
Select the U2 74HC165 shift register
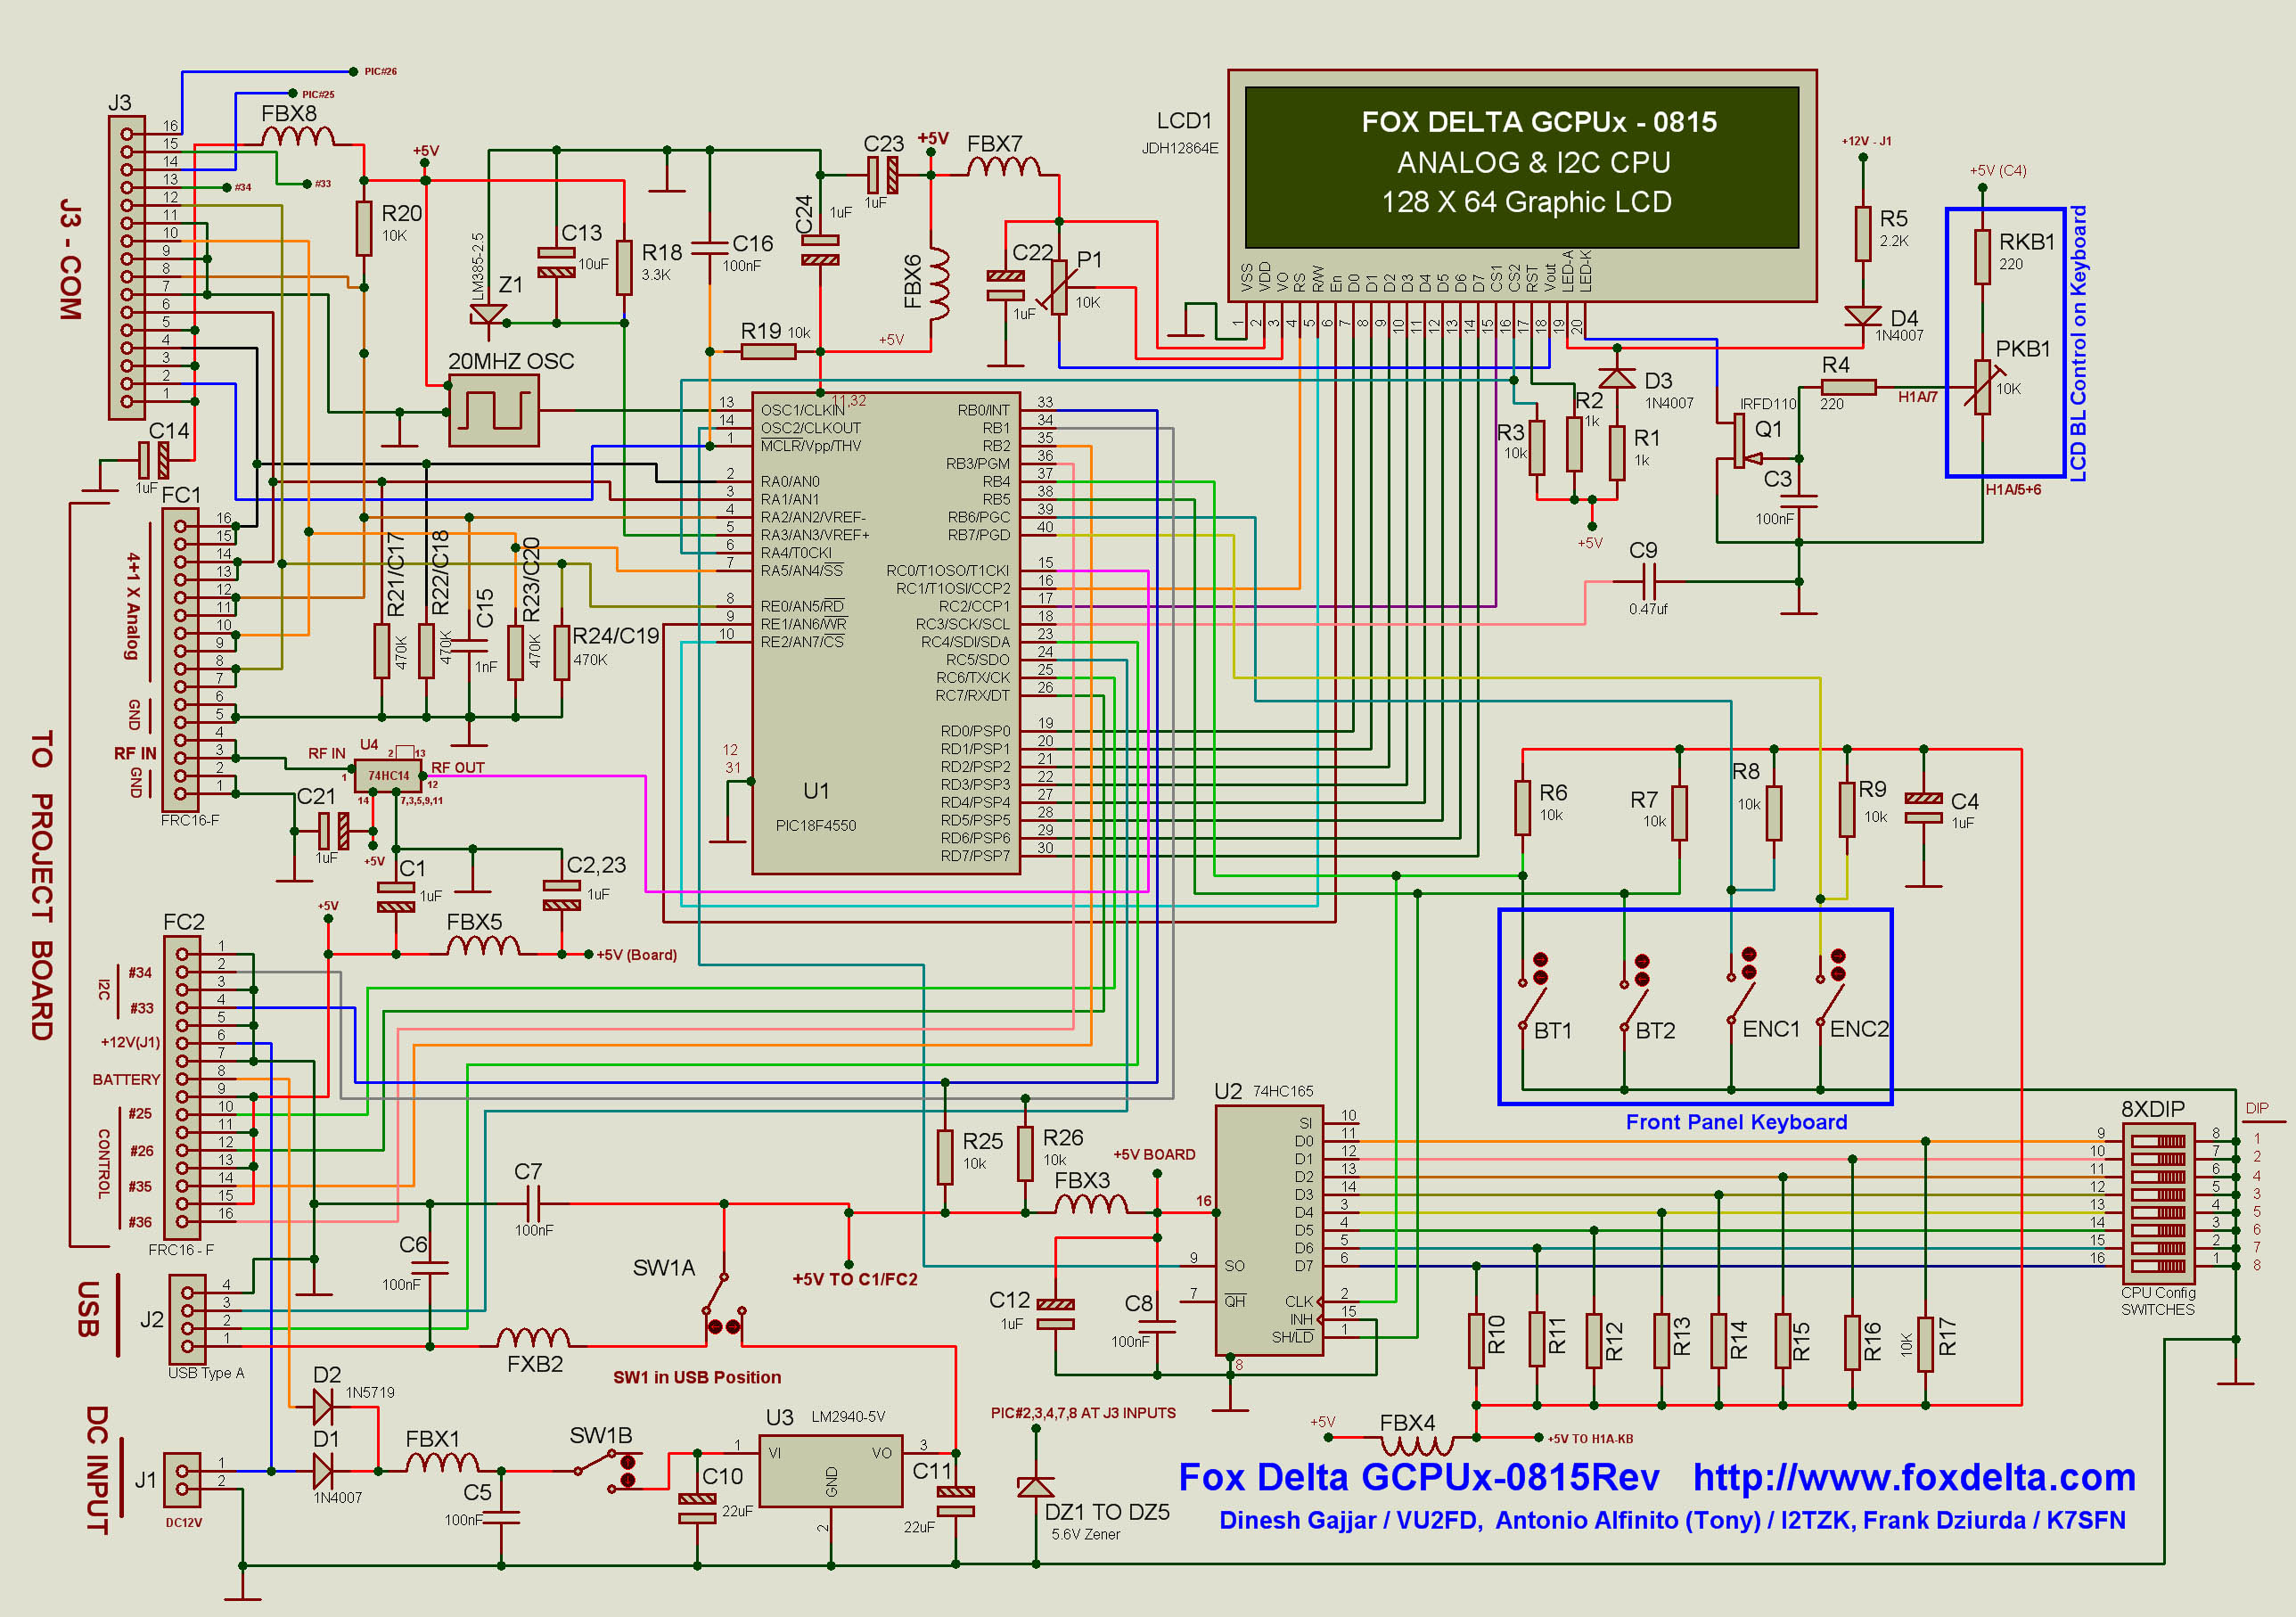pos(1269,1230)
